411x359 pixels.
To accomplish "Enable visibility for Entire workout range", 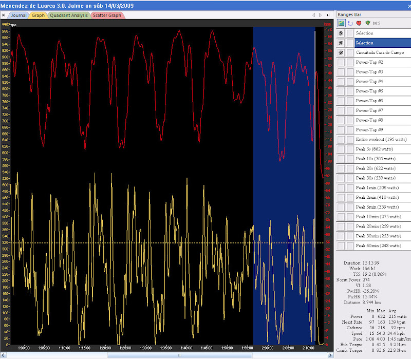I will coord(341,139).
